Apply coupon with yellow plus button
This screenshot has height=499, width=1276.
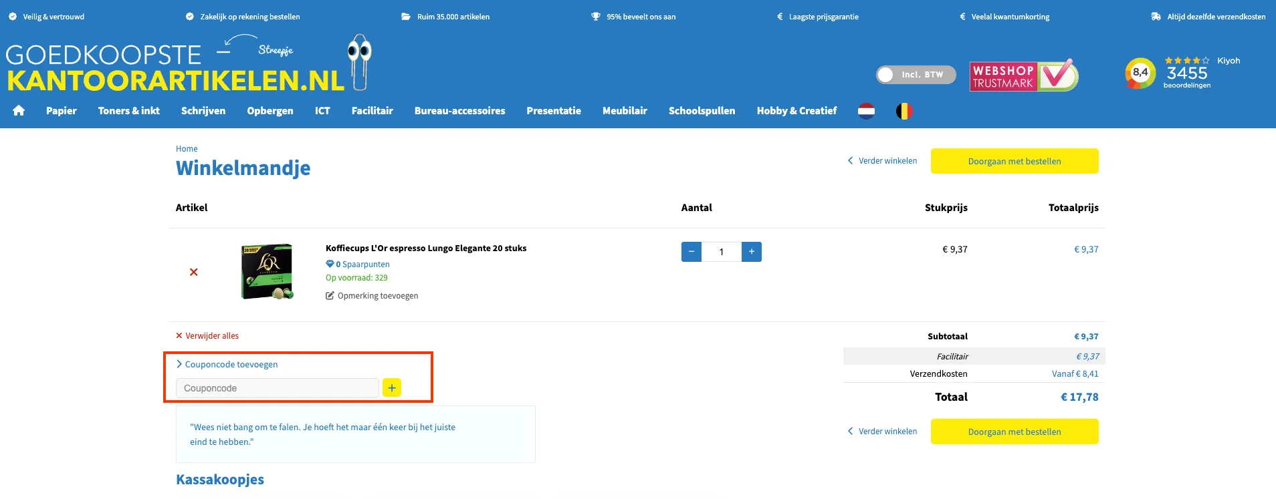point(392,387)
